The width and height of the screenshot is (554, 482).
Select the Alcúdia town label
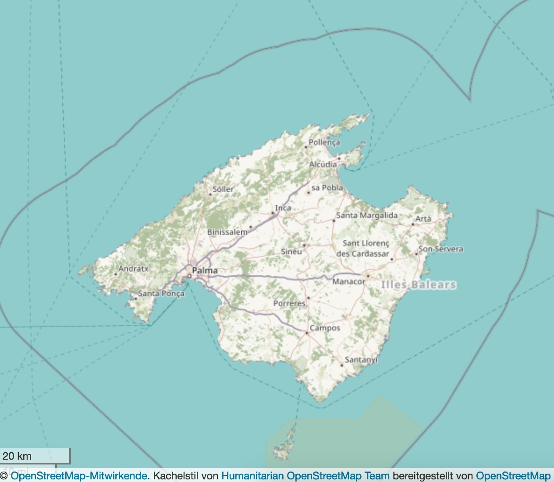[x=323, y=164]
